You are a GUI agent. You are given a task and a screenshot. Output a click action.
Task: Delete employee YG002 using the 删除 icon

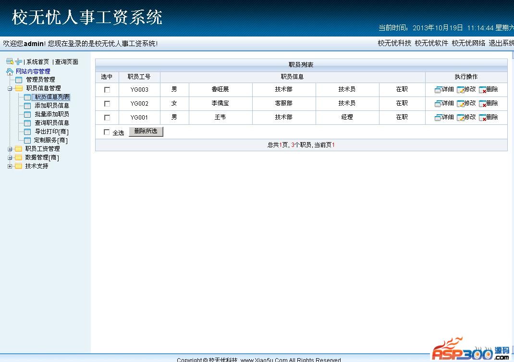[483, 104]
